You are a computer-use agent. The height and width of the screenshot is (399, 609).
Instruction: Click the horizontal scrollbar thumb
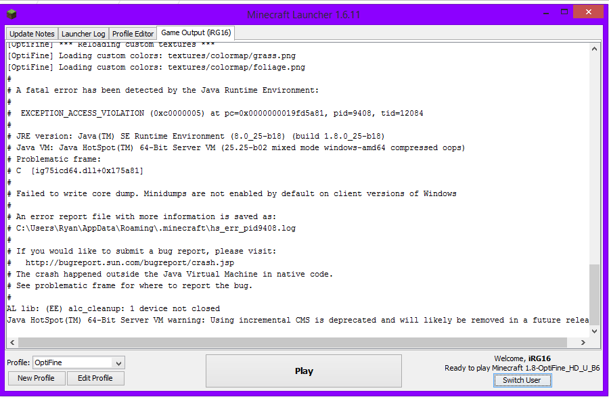tap(292, 342)
